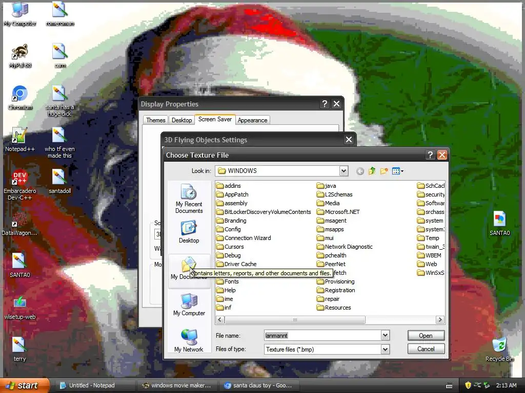Expand the Look in WINDOWS dropdown

pos(344,171)
